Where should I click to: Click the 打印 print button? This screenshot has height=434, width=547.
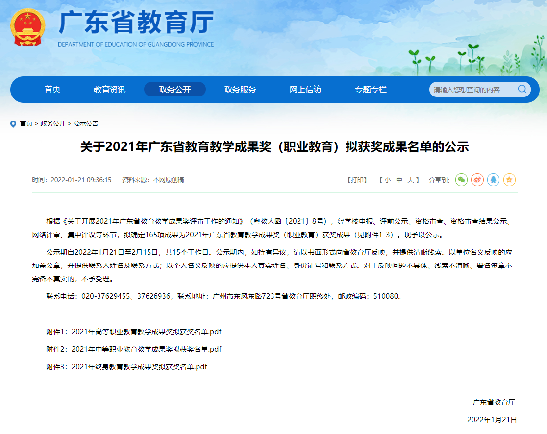tap(357, 180)
